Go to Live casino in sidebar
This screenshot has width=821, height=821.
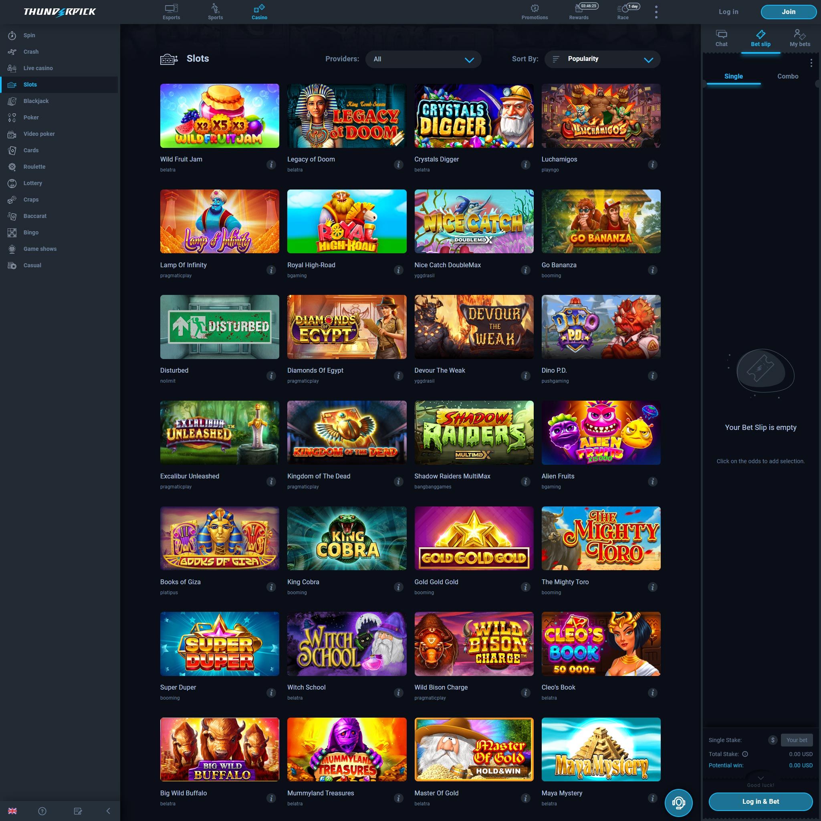[x=59, y=68]
